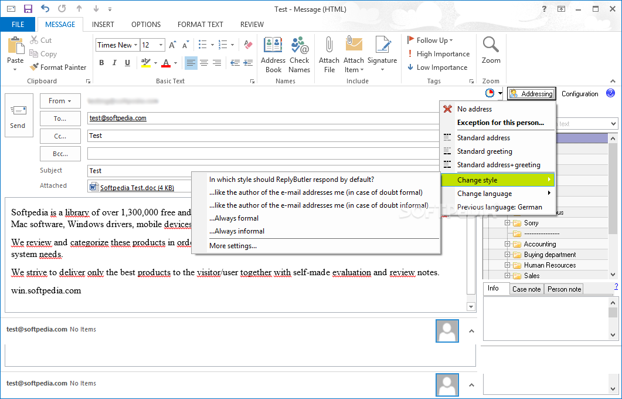Collapse the first people pane chevron

[x=472, y=331]
